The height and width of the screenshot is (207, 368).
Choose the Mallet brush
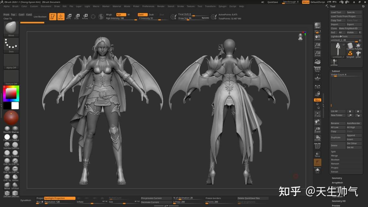(x=15, y=178)
